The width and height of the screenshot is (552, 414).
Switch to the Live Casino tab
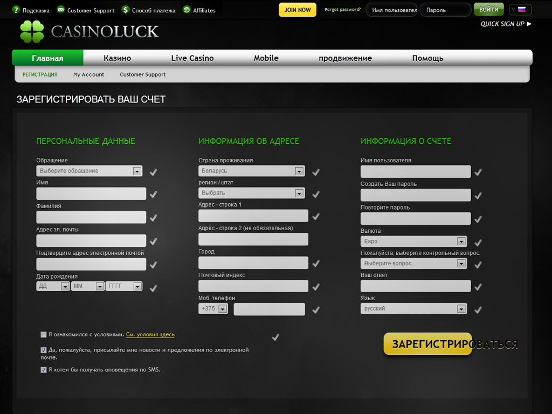pos(192,58)
